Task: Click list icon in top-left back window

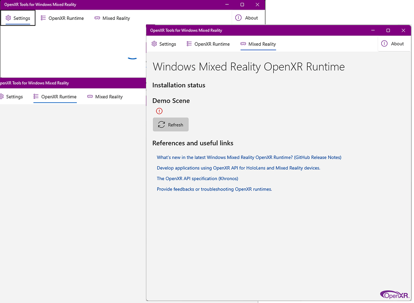Action: pyautogui.click(x=43, y=18)
